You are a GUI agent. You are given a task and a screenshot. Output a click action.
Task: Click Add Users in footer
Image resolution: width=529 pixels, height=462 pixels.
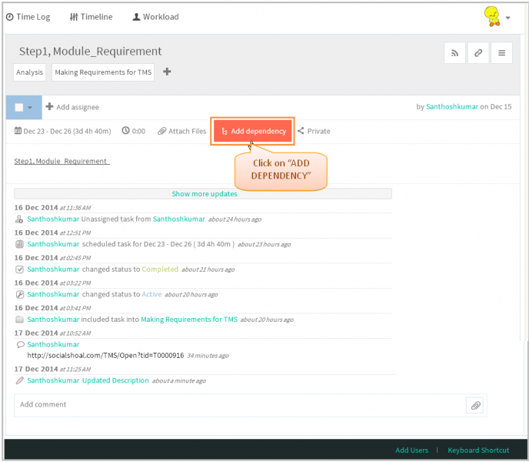click(x=411, y=450)
